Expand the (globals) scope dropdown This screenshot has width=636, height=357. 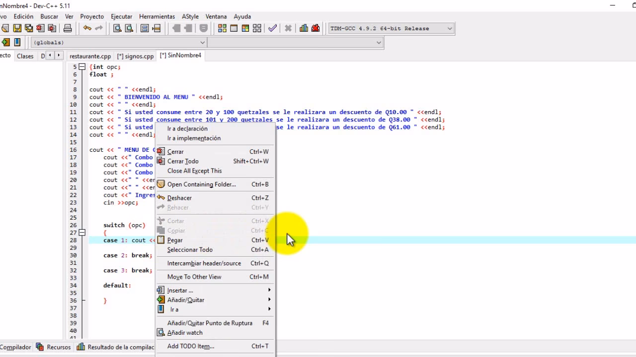point(202,43)
